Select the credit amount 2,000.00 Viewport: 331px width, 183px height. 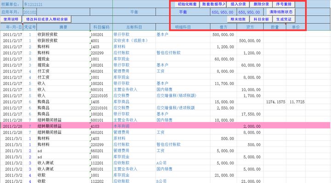click(252, 126)
